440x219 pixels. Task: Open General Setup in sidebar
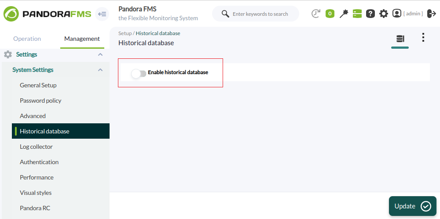coord(38,85)
